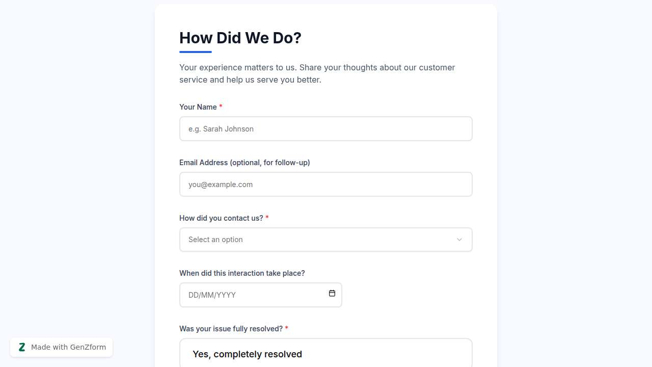Viewport: 652px width, 367px height.
Task: Open the 'How did you contact us?' dropdown
Action: 326,240
